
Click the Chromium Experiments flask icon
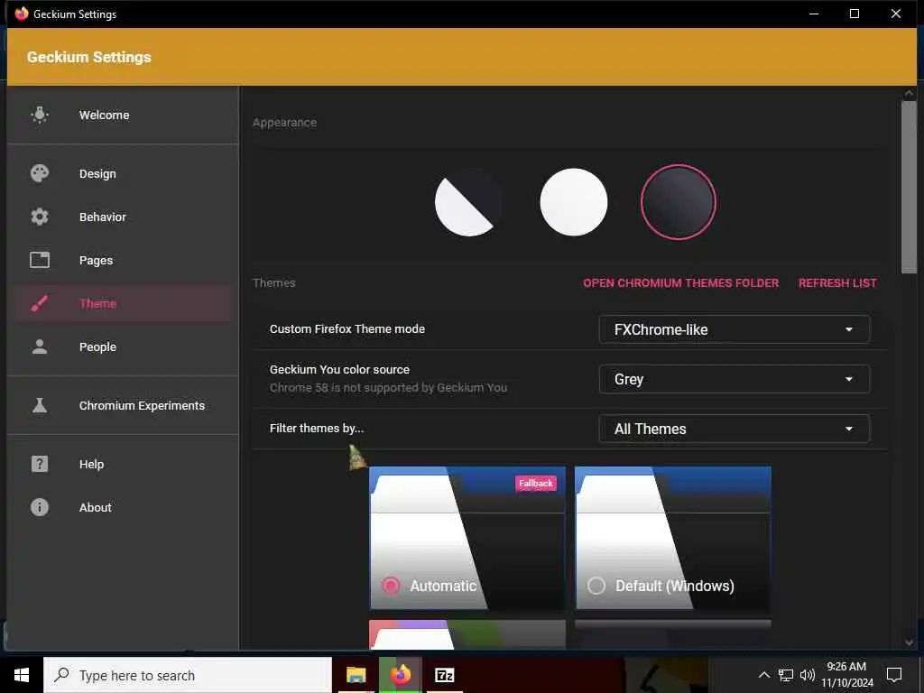point(40,405)
